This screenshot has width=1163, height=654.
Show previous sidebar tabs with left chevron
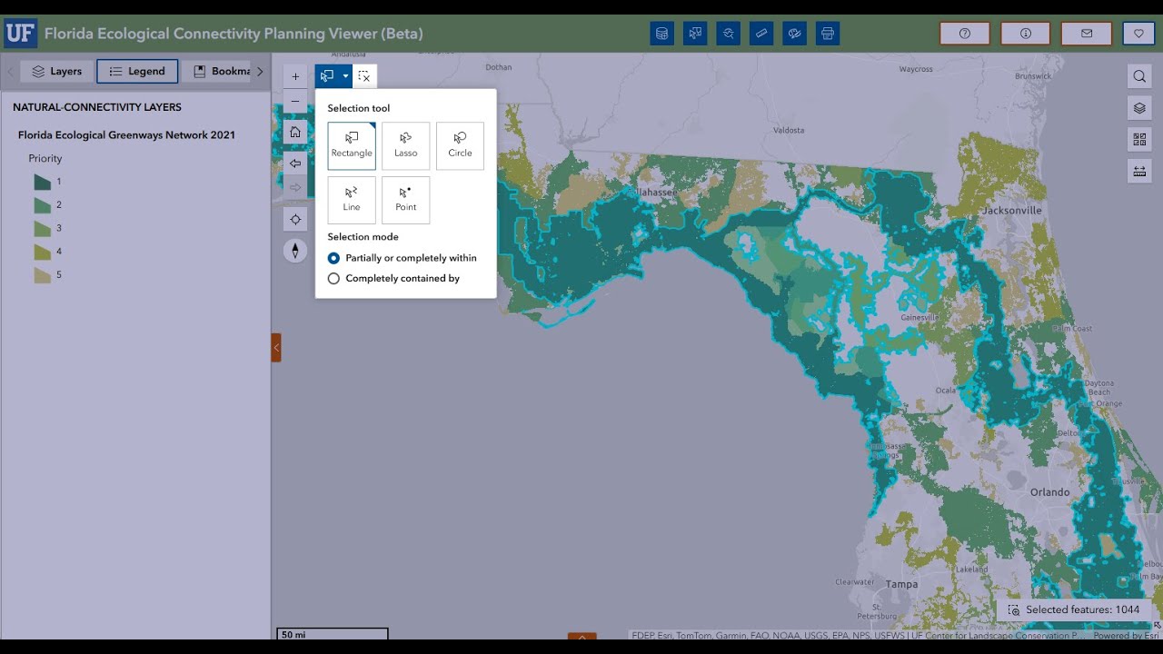click(10, 71)
